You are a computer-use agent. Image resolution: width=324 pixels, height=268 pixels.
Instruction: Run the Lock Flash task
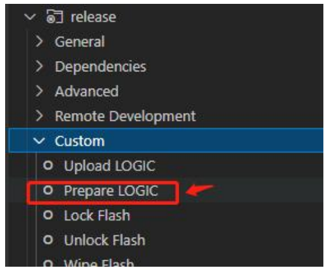(x=97, y=215)
